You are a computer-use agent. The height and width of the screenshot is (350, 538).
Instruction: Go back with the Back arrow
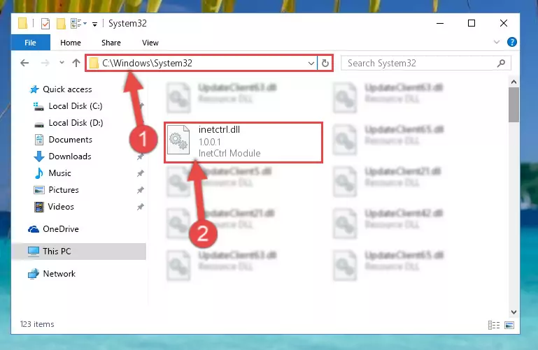tap(24, 63)
